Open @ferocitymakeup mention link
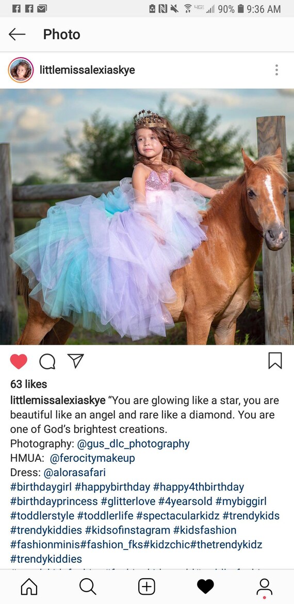 (92, 458)
